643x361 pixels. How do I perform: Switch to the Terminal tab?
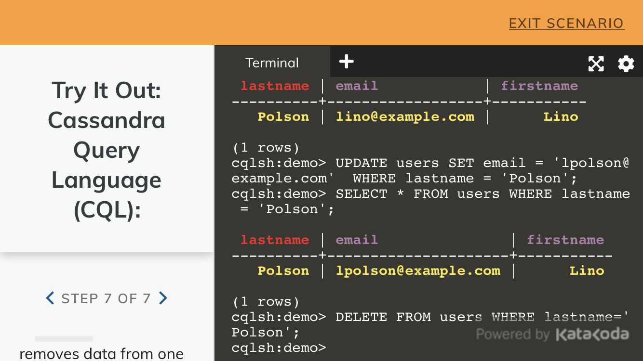[272, 63]
